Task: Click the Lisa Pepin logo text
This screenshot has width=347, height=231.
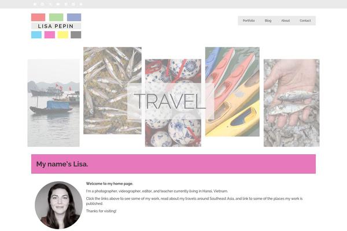Action: [x=56, y=26]
